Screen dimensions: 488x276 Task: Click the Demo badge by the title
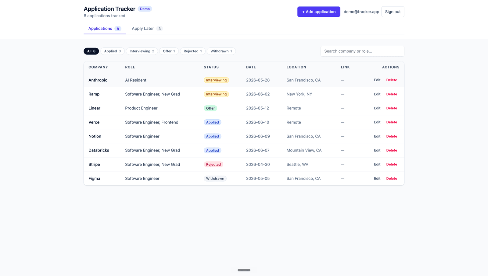tap(145, 9)
